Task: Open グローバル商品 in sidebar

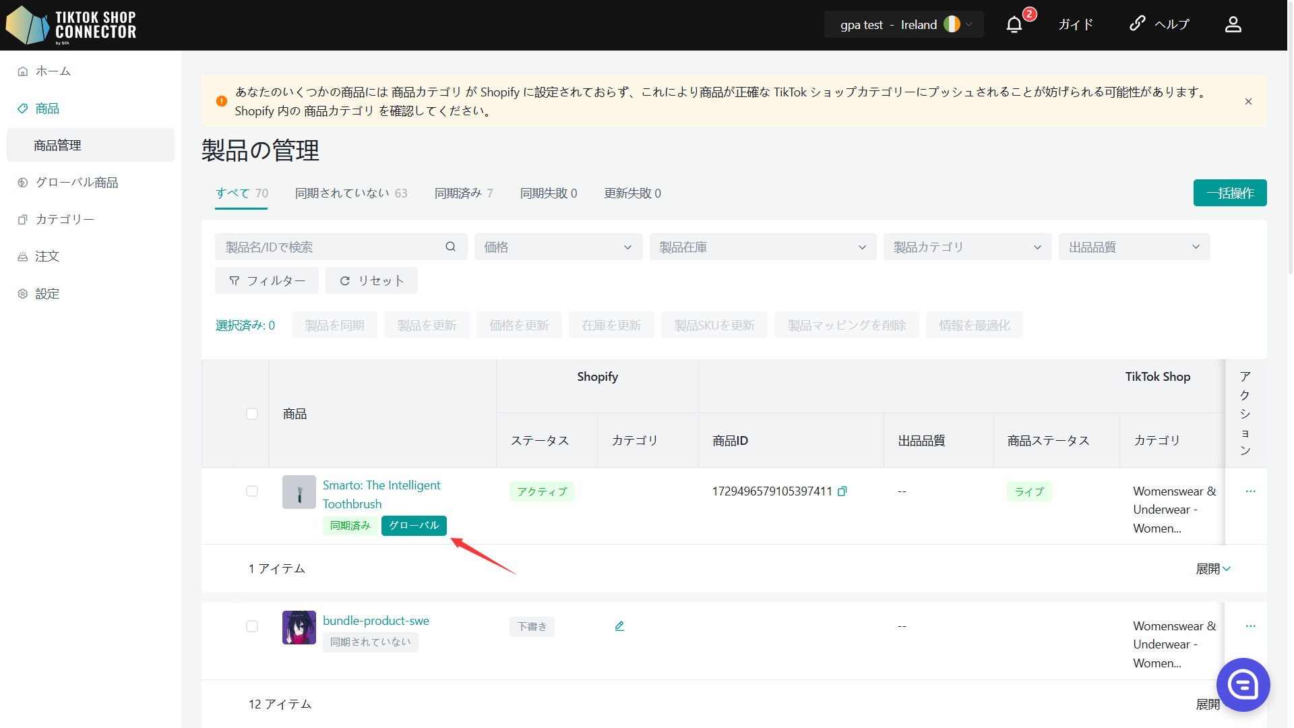Action: (90, 182)
